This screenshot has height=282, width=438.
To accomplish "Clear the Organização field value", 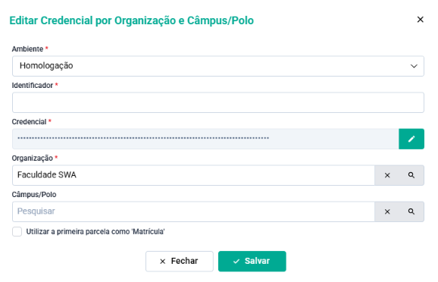I will (x=387, y=175).
